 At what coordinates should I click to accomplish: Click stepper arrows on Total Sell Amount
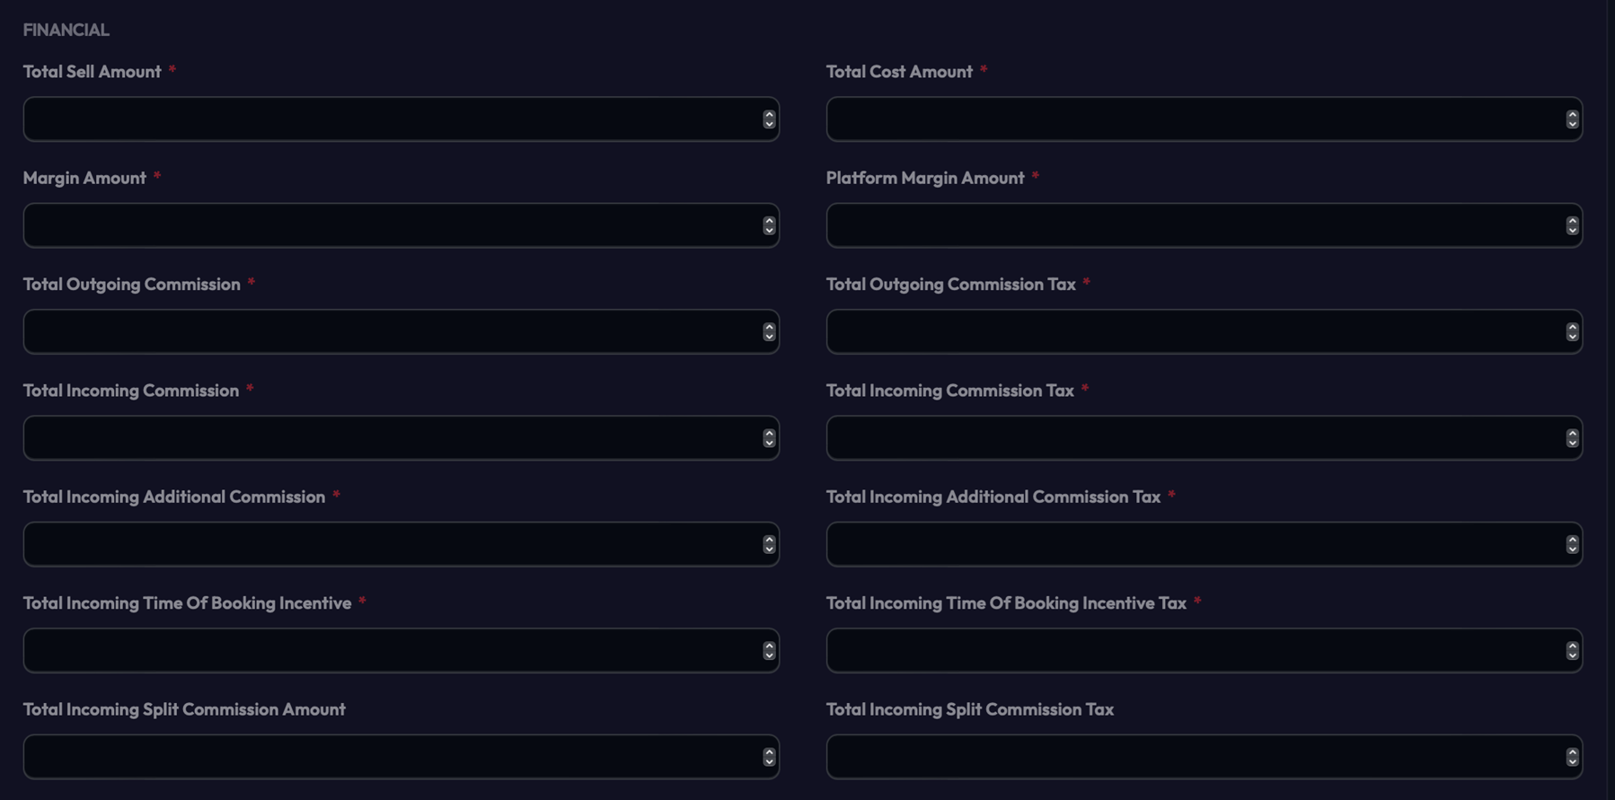click(x=769, y=119)
